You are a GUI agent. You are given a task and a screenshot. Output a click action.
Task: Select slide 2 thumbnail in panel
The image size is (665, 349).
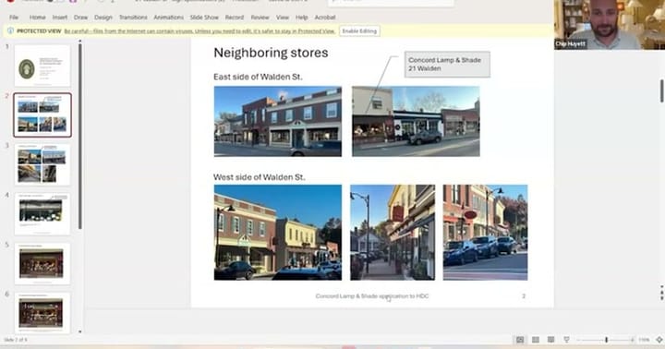[x=42, y=114]
